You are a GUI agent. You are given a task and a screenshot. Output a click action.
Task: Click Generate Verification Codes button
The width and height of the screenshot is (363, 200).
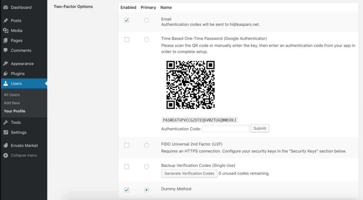point(189,174)
